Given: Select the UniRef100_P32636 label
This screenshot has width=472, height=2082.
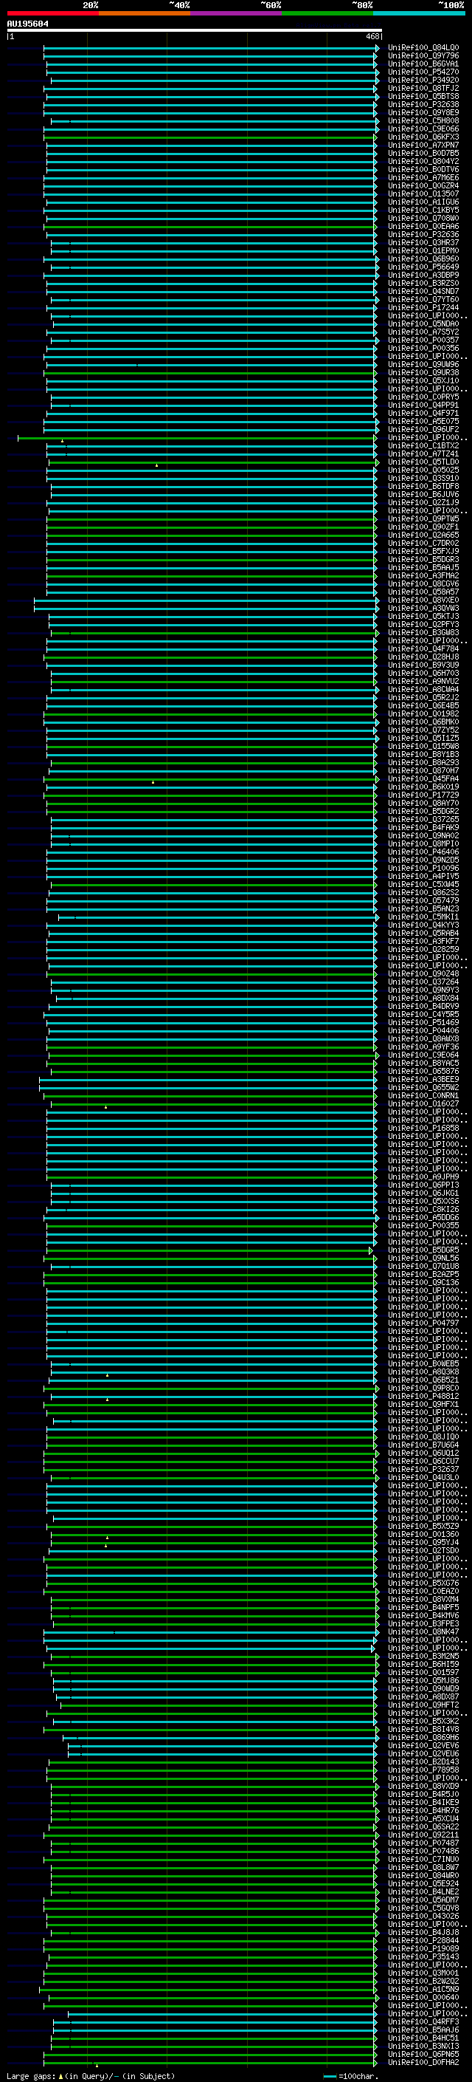Looking at the screenshot, I should pyautogui.click(x=423, y=234).
